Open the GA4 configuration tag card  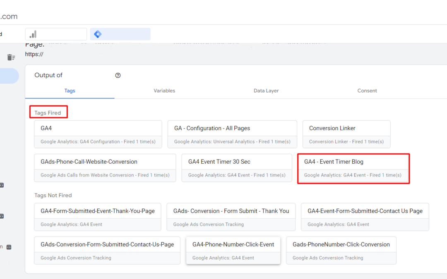[98, 134]
